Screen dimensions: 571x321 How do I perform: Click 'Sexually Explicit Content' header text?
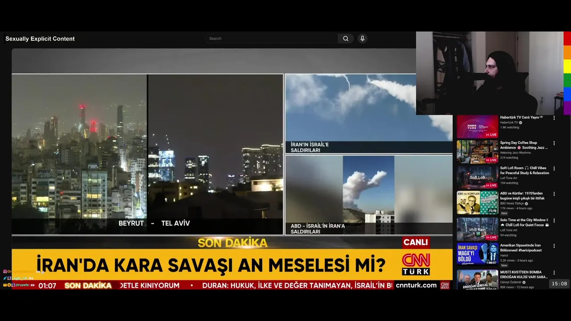click(40, 39)
